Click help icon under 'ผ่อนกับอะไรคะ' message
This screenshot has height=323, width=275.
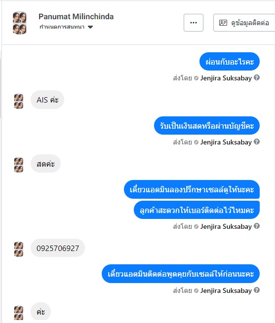pyautogui.click(x=257, y=78)
